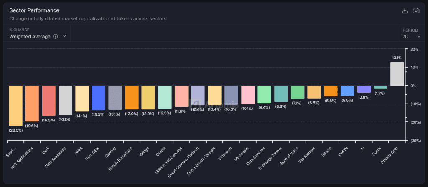Click the Ethereum slate blue bar
Image resolution: width=428 pixels, height=187 pixels.
pos(231,95)
